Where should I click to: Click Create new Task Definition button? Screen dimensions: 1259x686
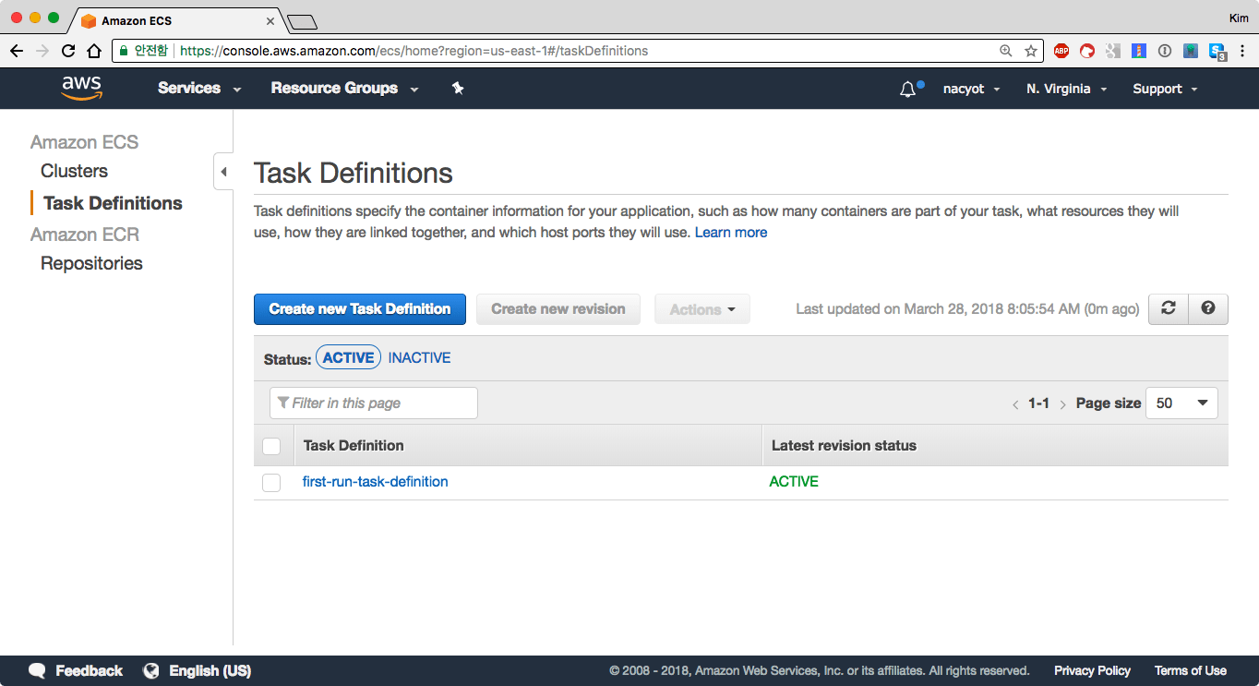click(359, 309)
